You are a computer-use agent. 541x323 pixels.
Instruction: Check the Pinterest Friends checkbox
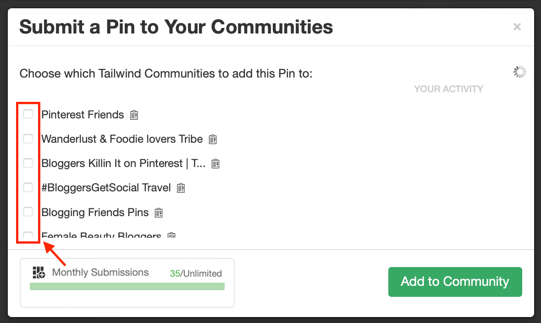click(x=28, y=114)
